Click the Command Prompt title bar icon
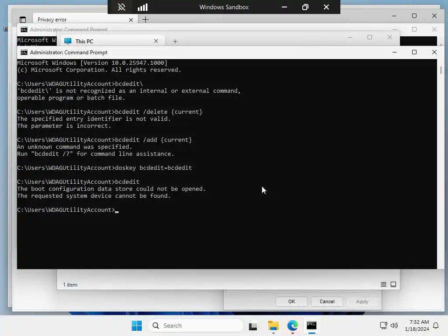Viewport: 448px width, 336px height. click(24, 52)
